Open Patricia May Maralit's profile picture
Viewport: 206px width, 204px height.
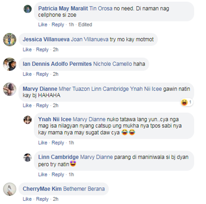point(27,9)
